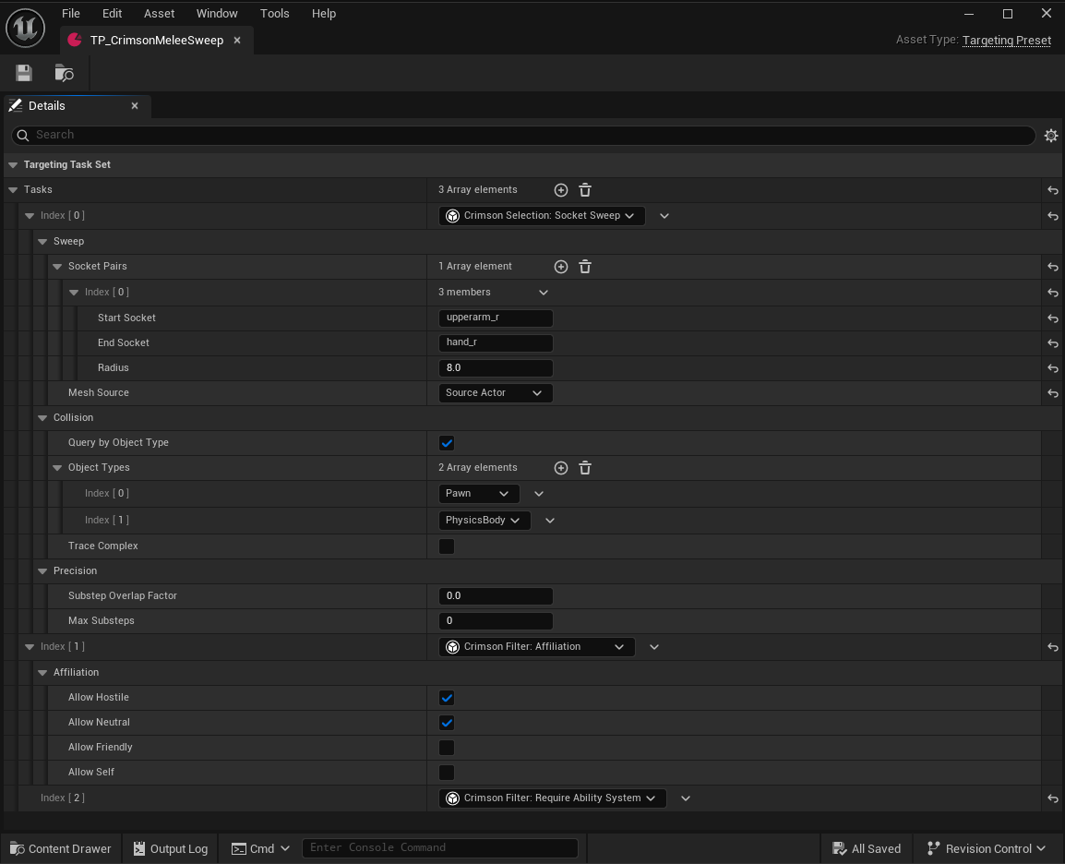1065x864 pixels.
Task: Reset Mesh Source to default
Action: pos(1053,393)
